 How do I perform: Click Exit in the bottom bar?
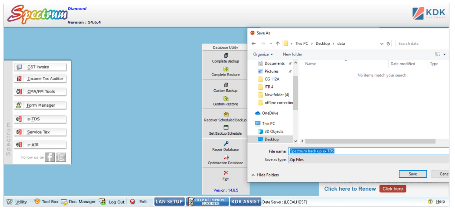coord(138,202)
